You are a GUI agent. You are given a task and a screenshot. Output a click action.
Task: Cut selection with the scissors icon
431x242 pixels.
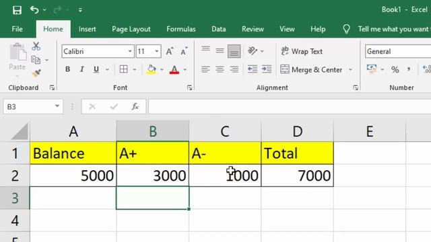pos(36,46)
